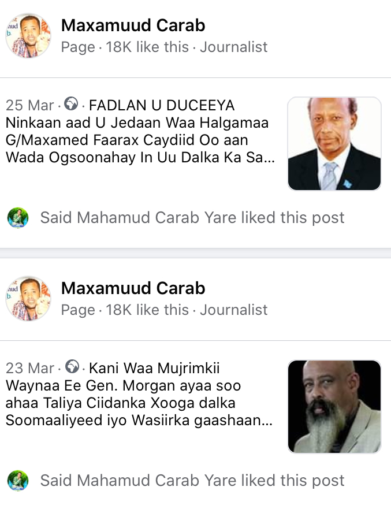
Task: Click the 25 Mar post date
Action: click(29, 105)
